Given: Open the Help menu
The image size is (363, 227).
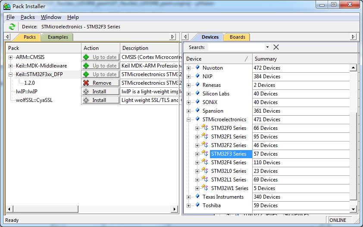Looking at the screenshot, I should pyautogui.click(x=73, y=17).
